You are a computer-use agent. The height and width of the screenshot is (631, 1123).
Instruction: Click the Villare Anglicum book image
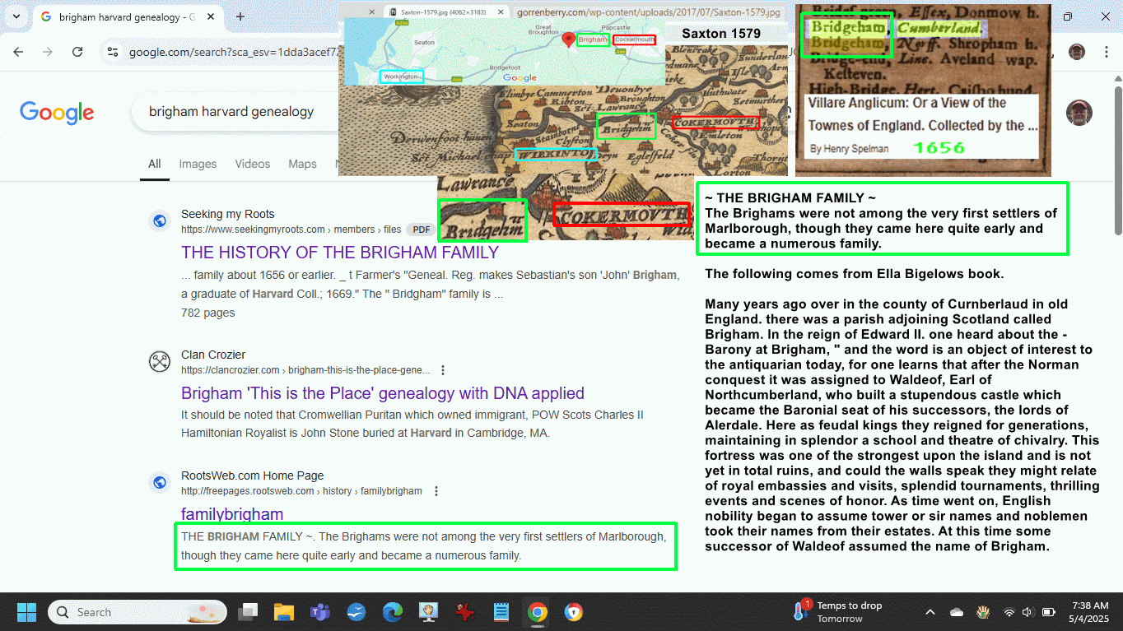coord(923,90)
